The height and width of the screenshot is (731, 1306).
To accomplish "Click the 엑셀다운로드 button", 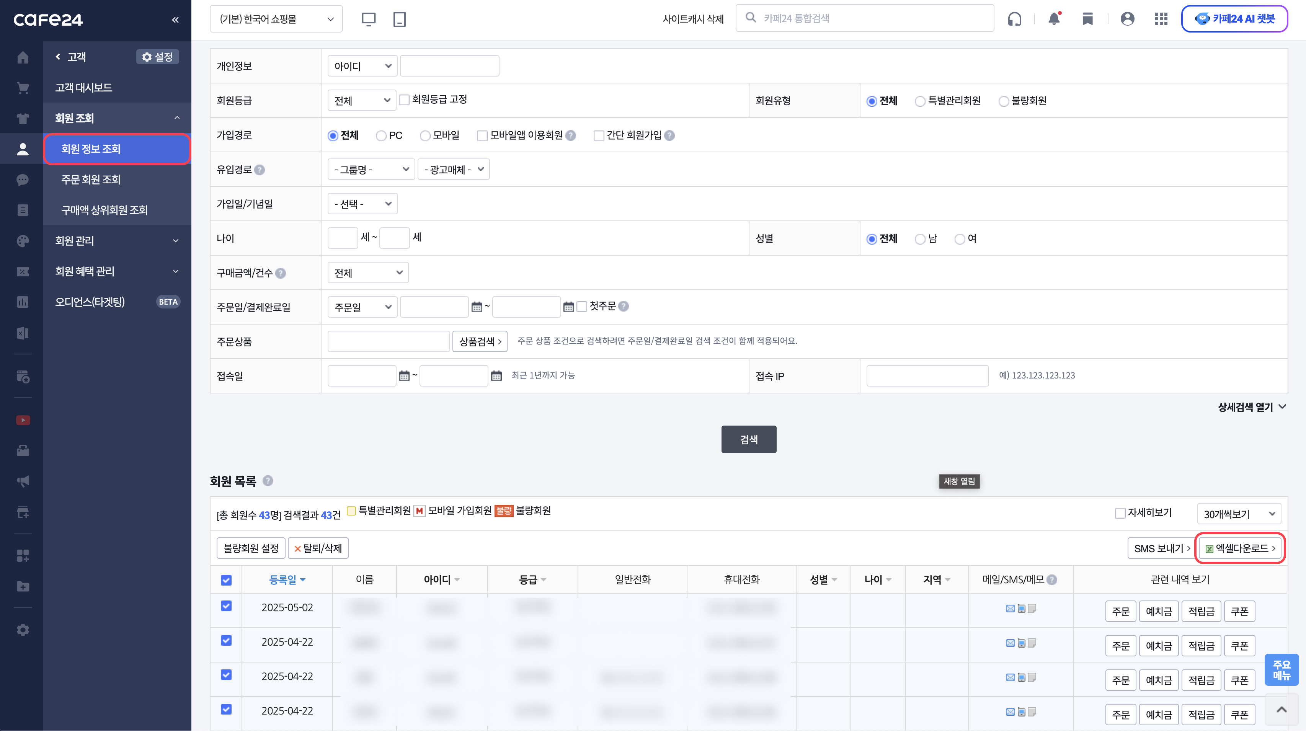I will tap(1239, 548).
